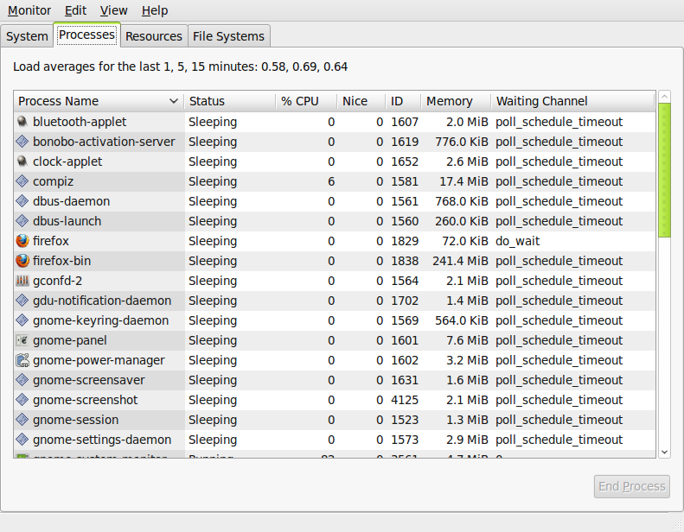Select the gnome-panel process name
Viewport: 684px width, 532px height.
pos(70,340)
